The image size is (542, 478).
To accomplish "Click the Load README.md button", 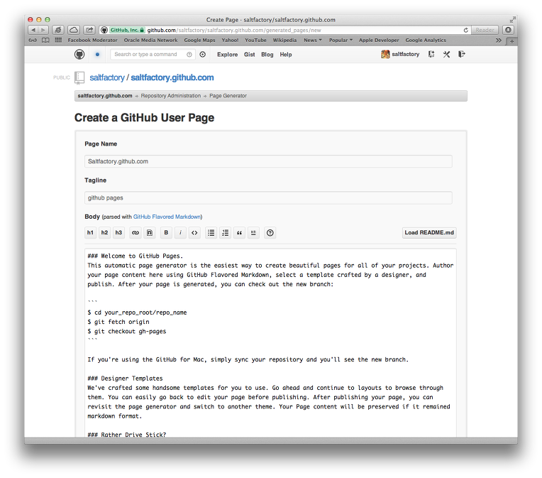I will pos(429,232).
